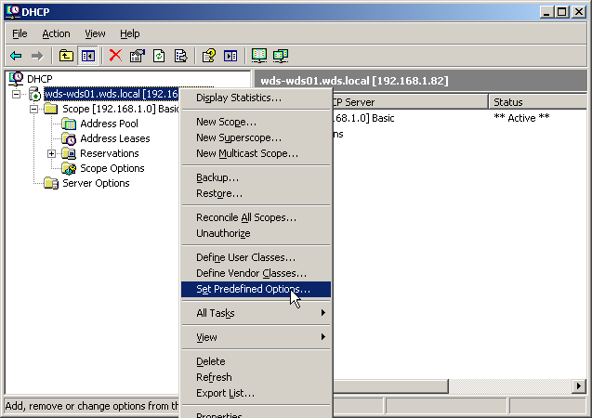This screenshot has width=592, height=418.
Task: Choose Export List from context menu
Action: [257, 394]
